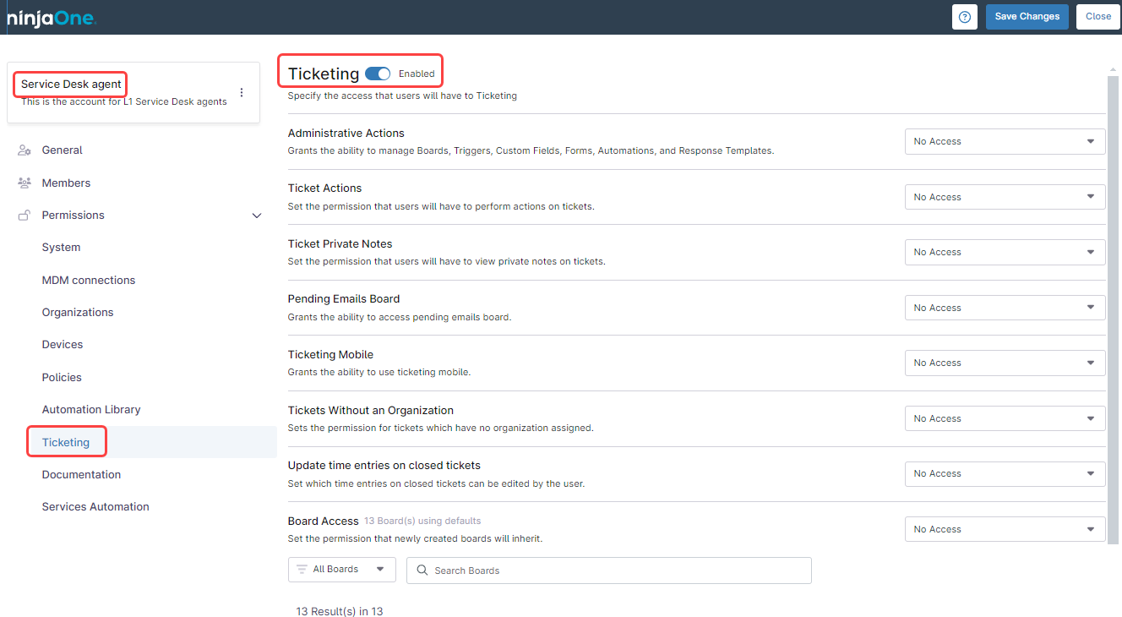The image size is (1122, 617).
Task: Click the magnifier icon in Search Boards field
Action: (x=422, y=570)
